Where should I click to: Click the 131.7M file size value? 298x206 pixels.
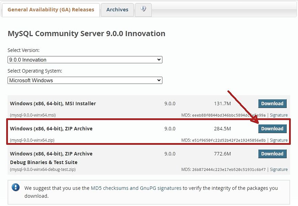[x=222, y=104]
